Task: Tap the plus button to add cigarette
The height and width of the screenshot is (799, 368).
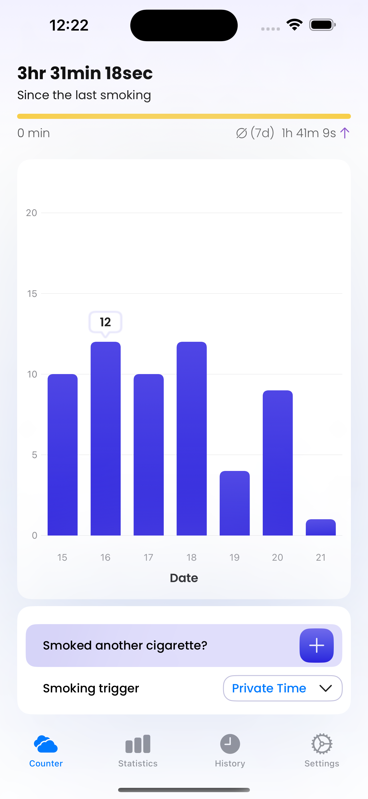Action: [316, 645]
